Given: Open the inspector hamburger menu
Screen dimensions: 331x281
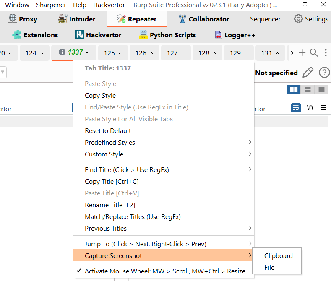Looking at the screenshot, I should (x=323, y=108).
